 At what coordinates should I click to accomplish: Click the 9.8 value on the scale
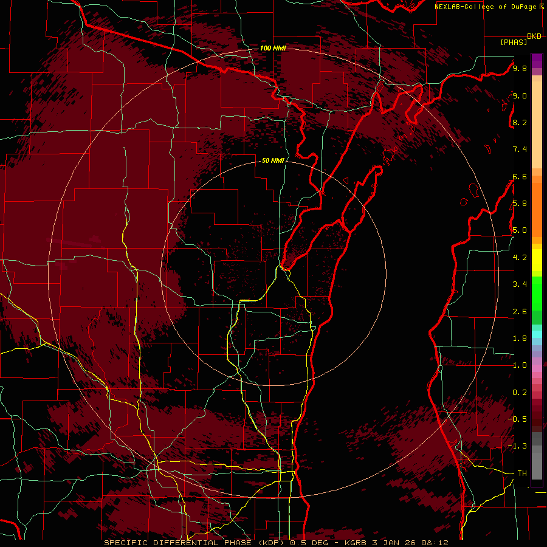pyautogui.click(x=520, y=68)
